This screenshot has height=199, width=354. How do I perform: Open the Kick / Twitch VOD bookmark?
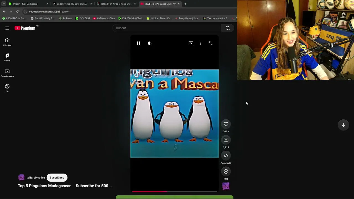131,19
